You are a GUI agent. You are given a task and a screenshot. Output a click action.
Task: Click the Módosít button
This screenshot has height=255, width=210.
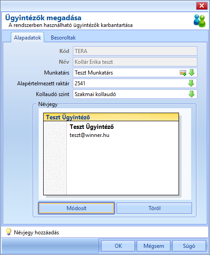pyautogui.click(x=76, y=208)
